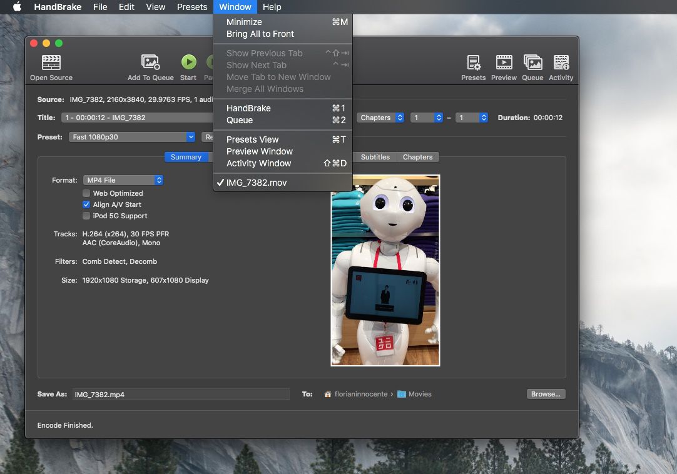This screenshot has height=474, width=677.
Task: Open the Presets menu in menu bar
Action: tap(192, 7)
